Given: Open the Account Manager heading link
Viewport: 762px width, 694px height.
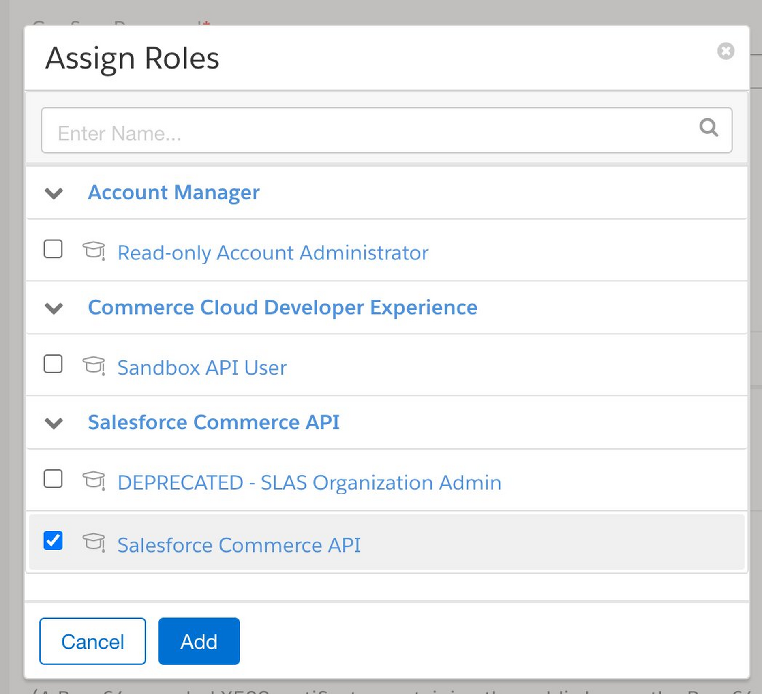Looking at the screenshot, I should point(173,193).
